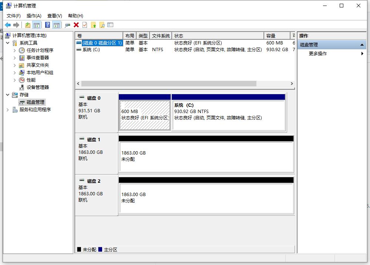Sort by the 类型 column header

pos(143,36)
